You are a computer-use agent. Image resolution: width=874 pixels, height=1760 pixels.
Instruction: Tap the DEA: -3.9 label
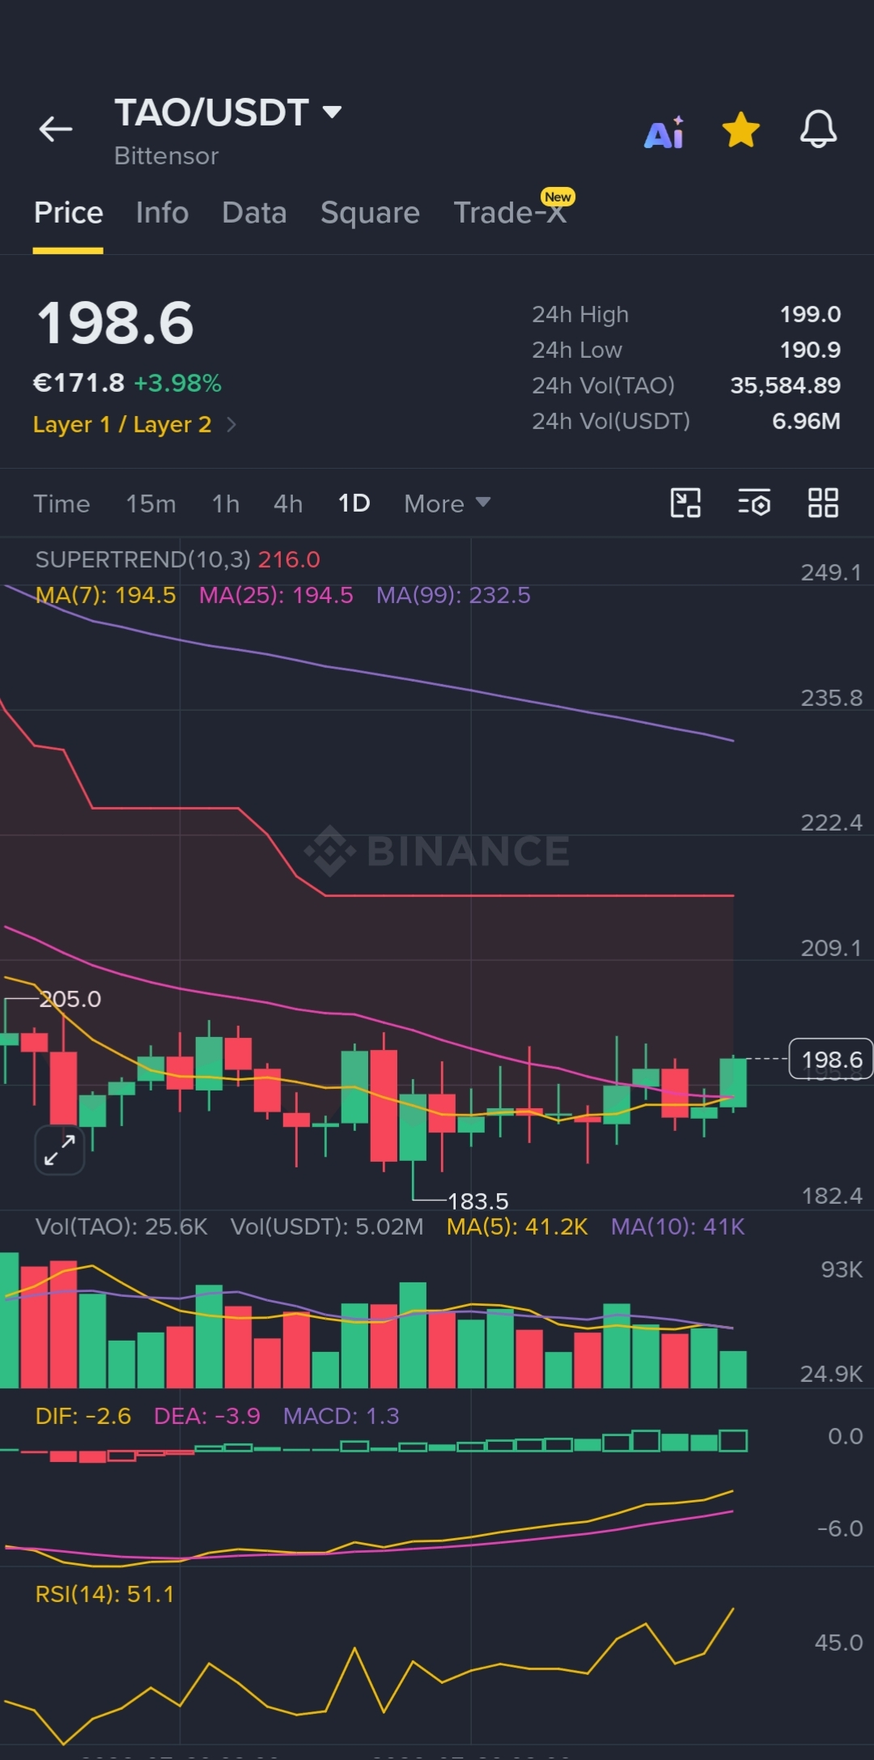point(207,1416)
